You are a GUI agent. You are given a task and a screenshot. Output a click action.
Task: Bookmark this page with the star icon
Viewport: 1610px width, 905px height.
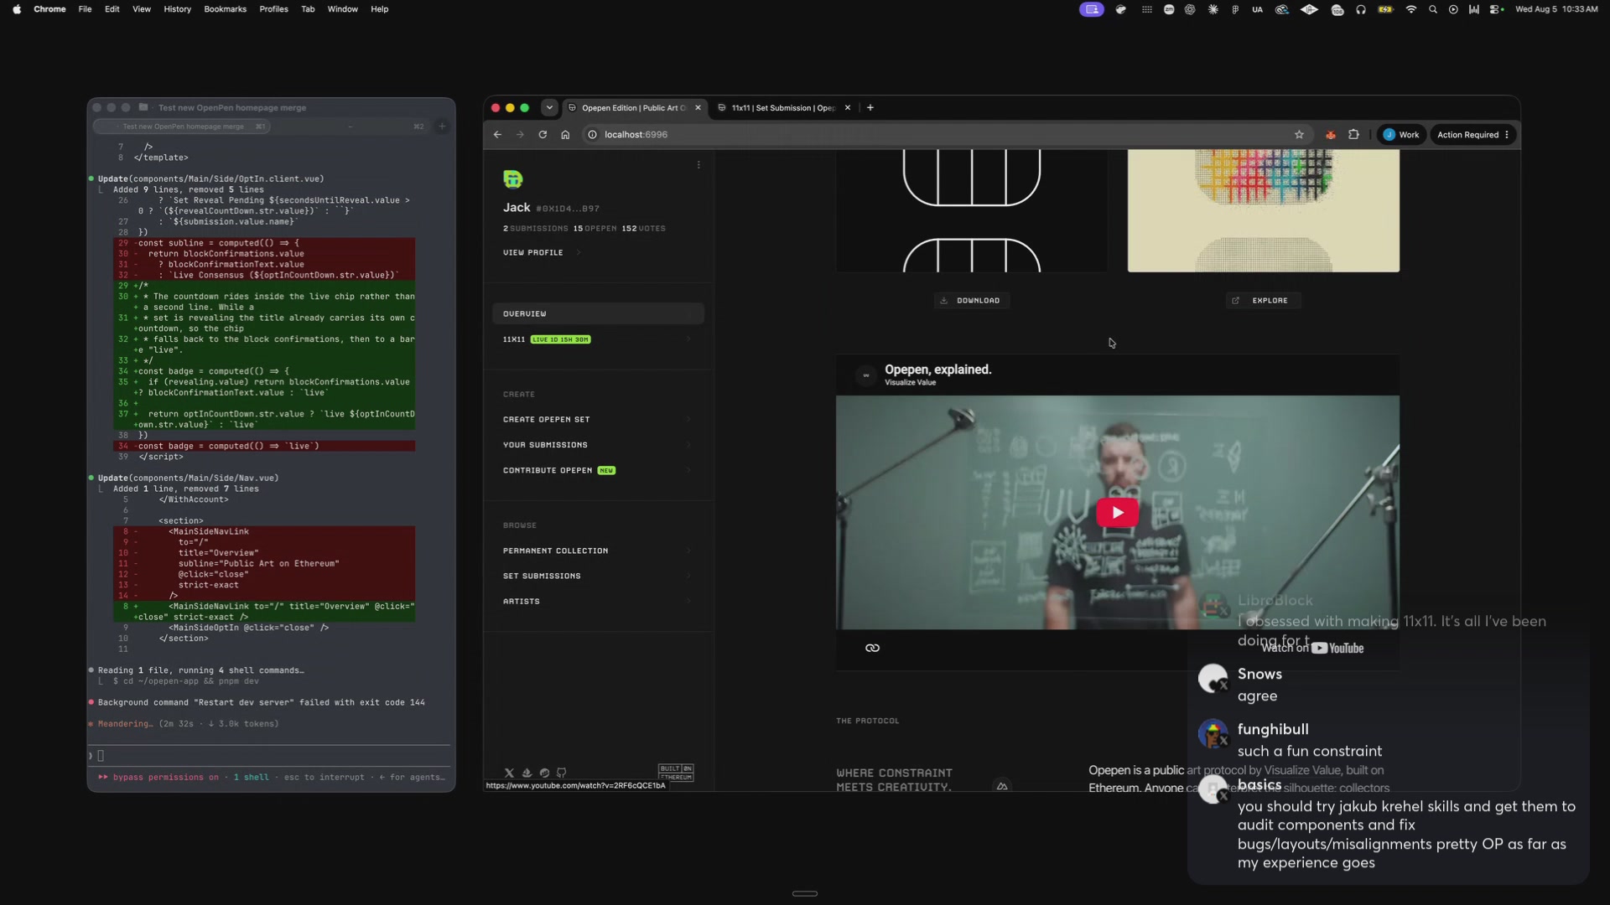1299,134
